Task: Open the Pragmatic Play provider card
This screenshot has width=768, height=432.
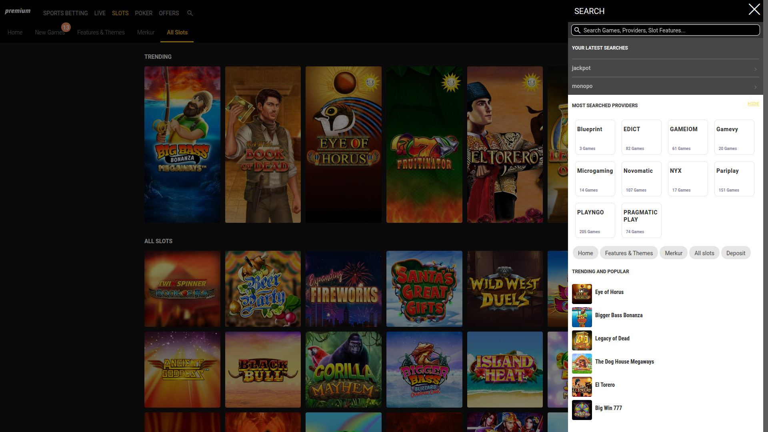Action: tap(641, 220)
